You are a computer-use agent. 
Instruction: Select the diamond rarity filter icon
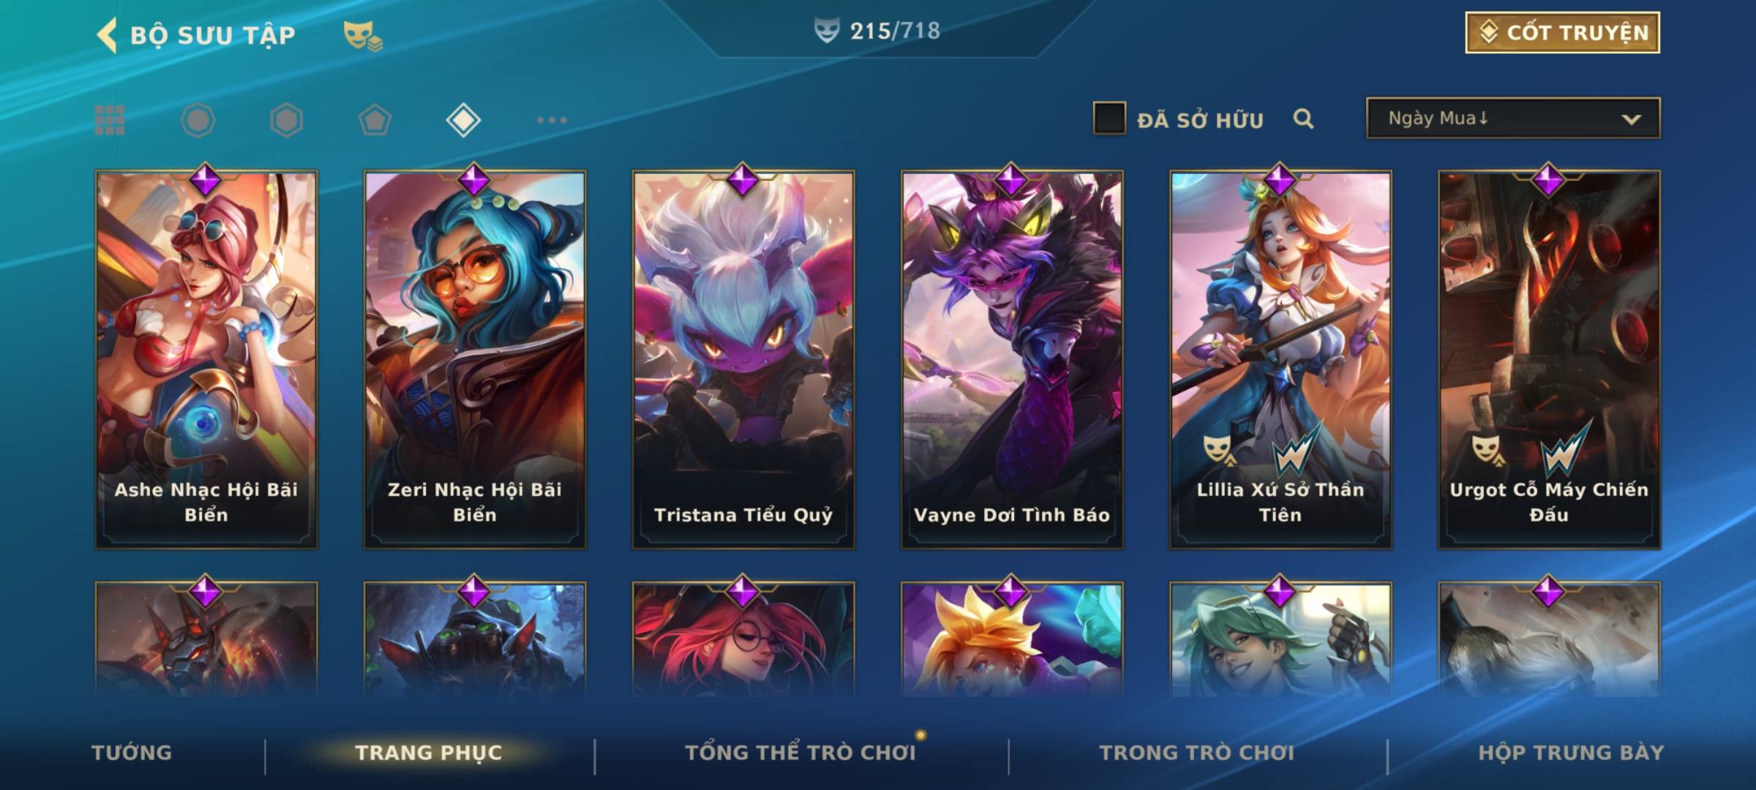click(x=463, y=120)
